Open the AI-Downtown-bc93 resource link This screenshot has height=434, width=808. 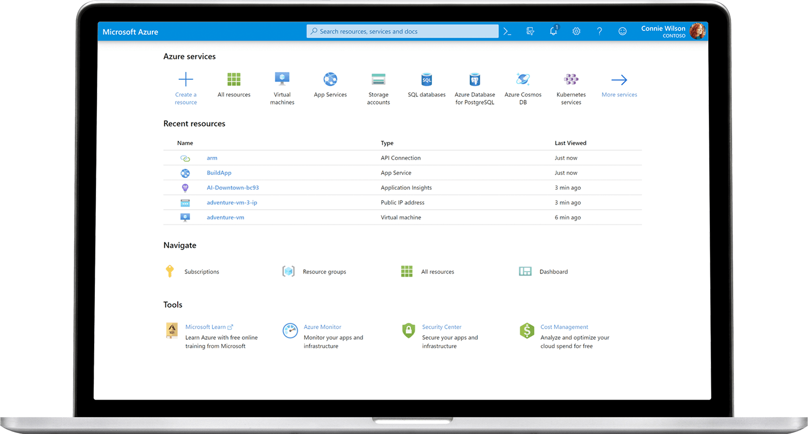pyautogui.click(x=233, y=188)
